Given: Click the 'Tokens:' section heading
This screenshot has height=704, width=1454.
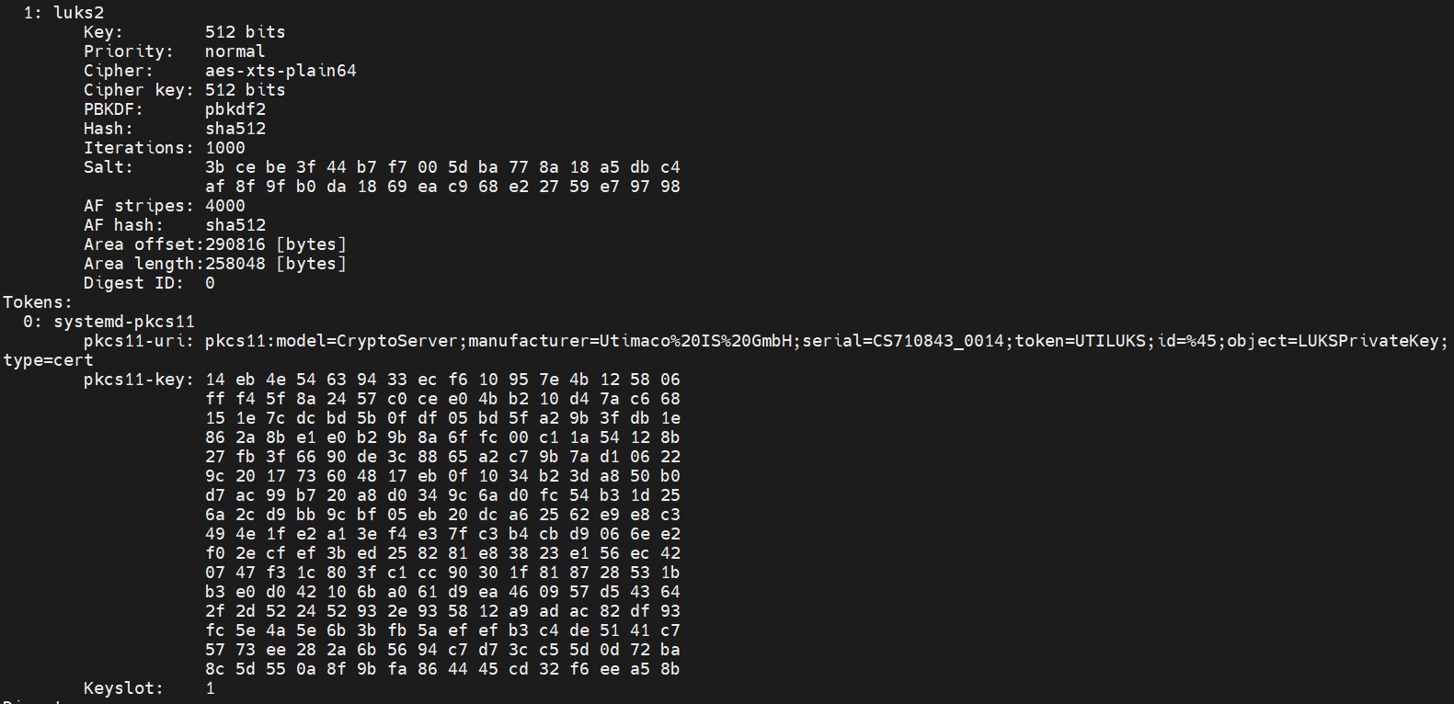Looking at the screenshot, I should [x=38, y=302].
